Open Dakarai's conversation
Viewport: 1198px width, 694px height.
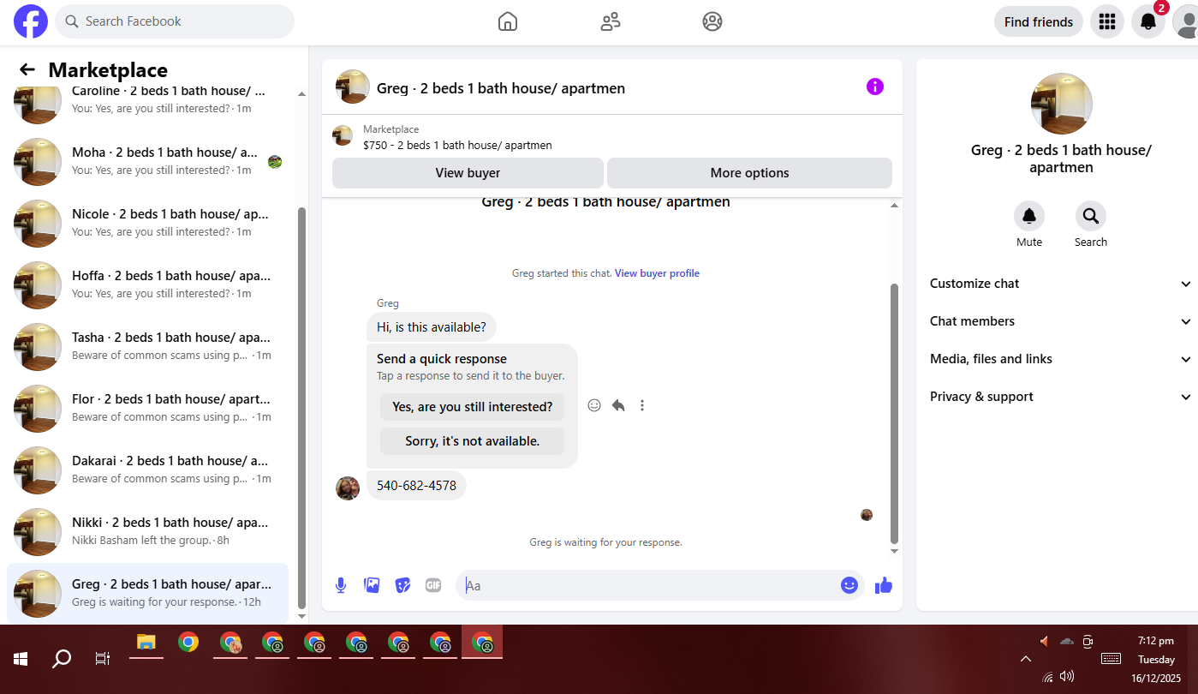point(147,470)
